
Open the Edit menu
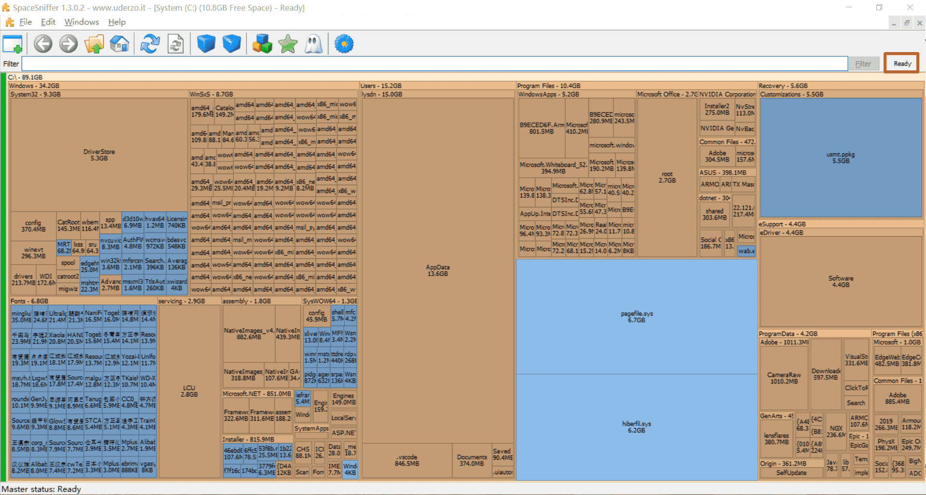click(x=48, y=22)
